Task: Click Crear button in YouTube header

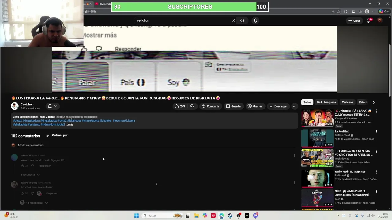Action: [x=354, y=20]
